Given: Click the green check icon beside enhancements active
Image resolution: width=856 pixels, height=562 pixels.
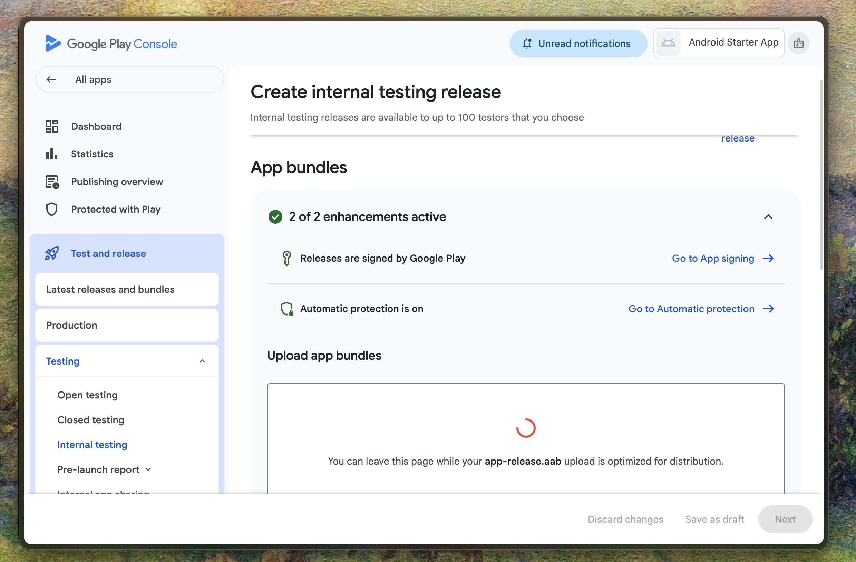Looking at the screenshot, I should click(x=275, y=216).
